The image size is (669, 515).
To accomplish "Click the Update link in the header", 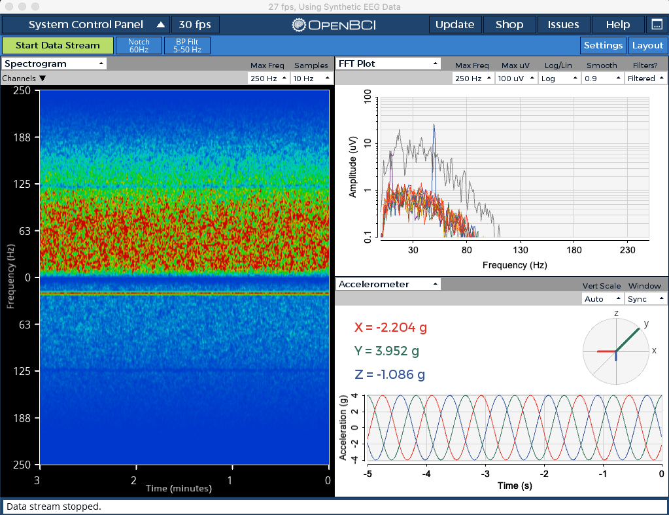I will tap(455, 24).
